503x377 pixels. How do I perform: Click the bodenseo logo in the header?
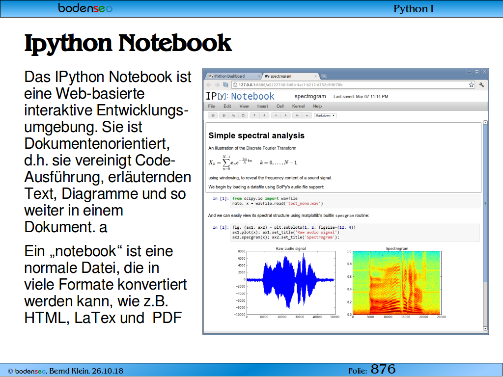pos(85,8)
